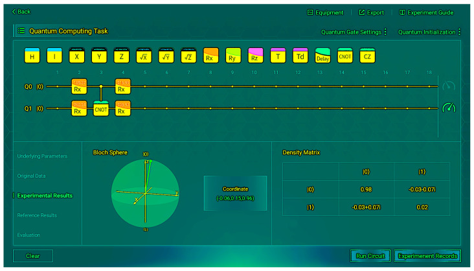Select the square-root X gate
474x271 pixels.
[144, 55]
